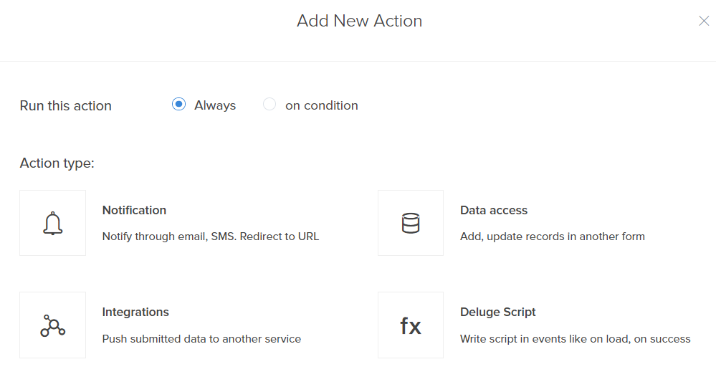Image resolution: width=716 pixels, height=382 pixels.
Task: Click the Action type label
Action: (x=57, y=163)
